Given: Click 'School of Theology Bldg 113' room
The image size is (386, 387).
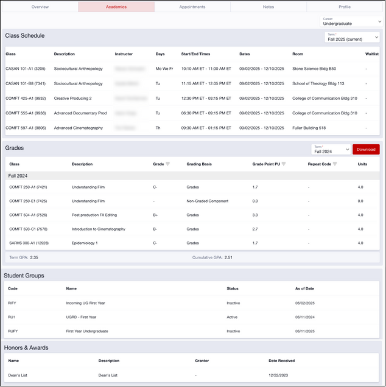Looking at the screenshot, I should [x=318, y=84].
